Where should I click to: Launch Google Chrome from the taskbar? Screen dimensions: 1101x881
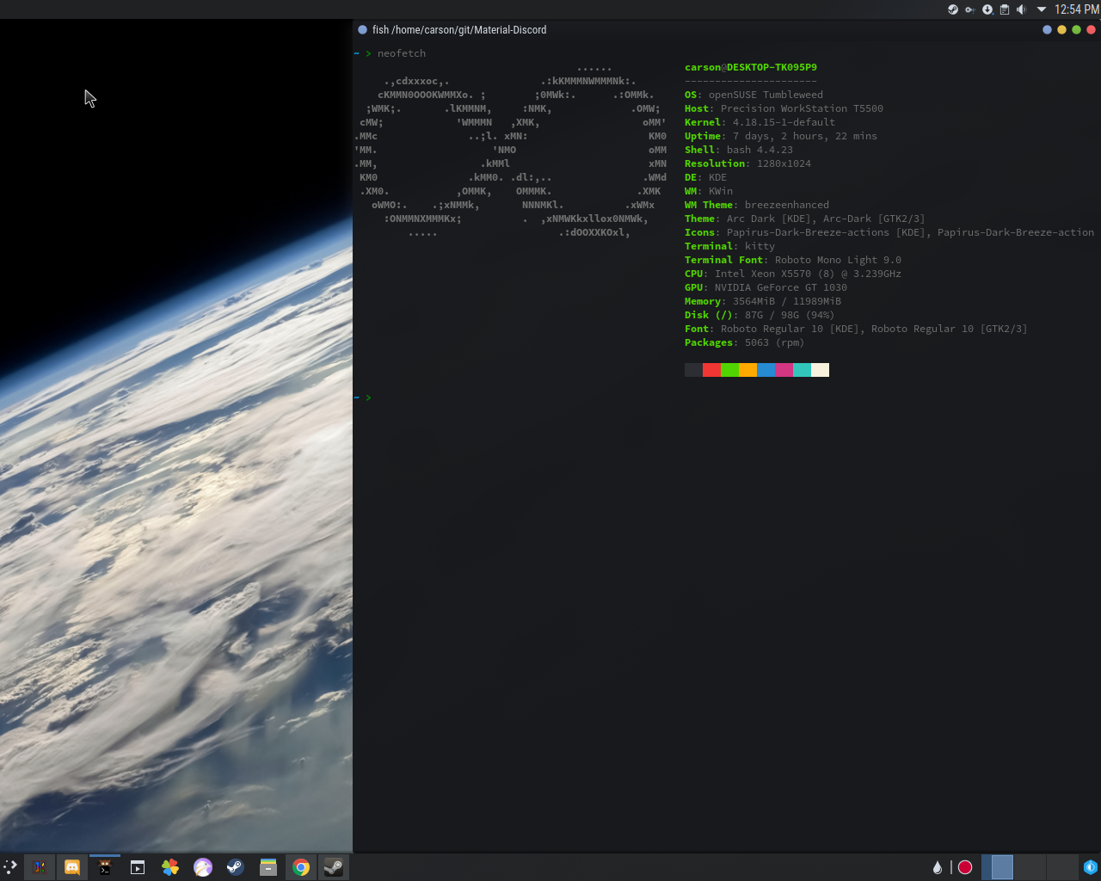coord(301,867)
